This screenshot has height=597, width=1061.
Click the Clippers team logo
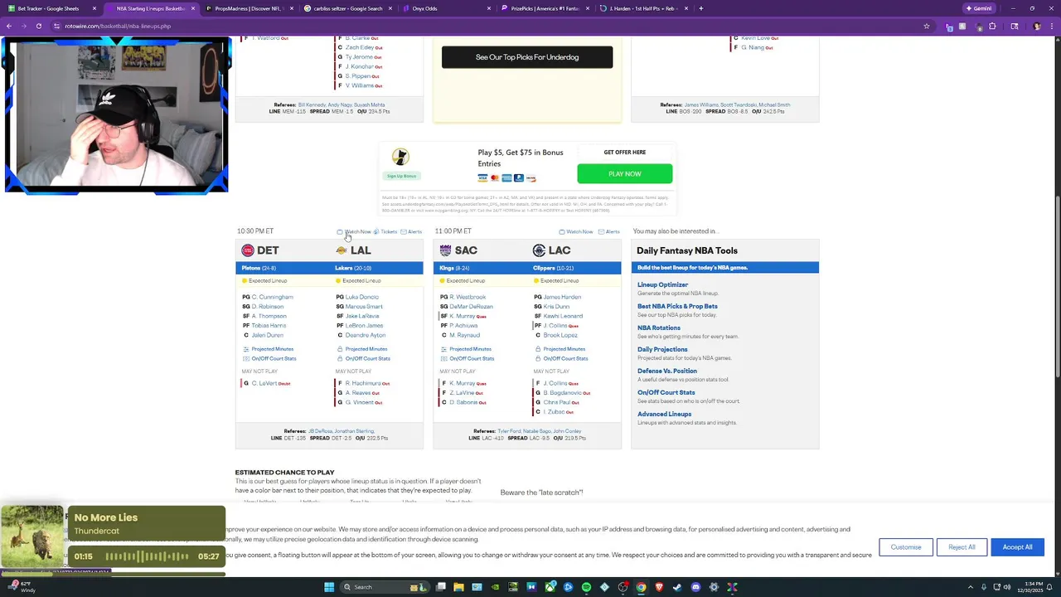pyautogui.click(x=539, y=250)
